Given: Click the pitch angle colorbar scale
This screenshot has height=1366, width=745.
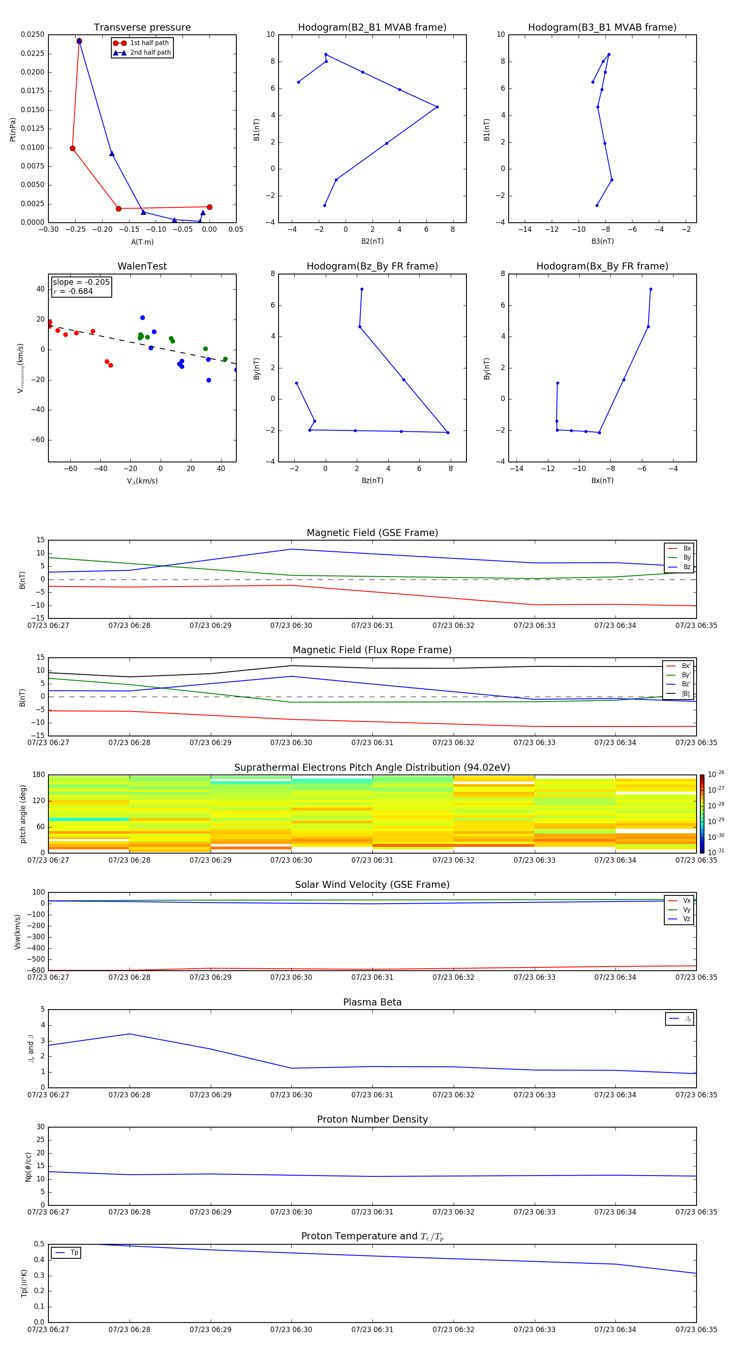Looking at the screenshot, I should click(702, 814).
